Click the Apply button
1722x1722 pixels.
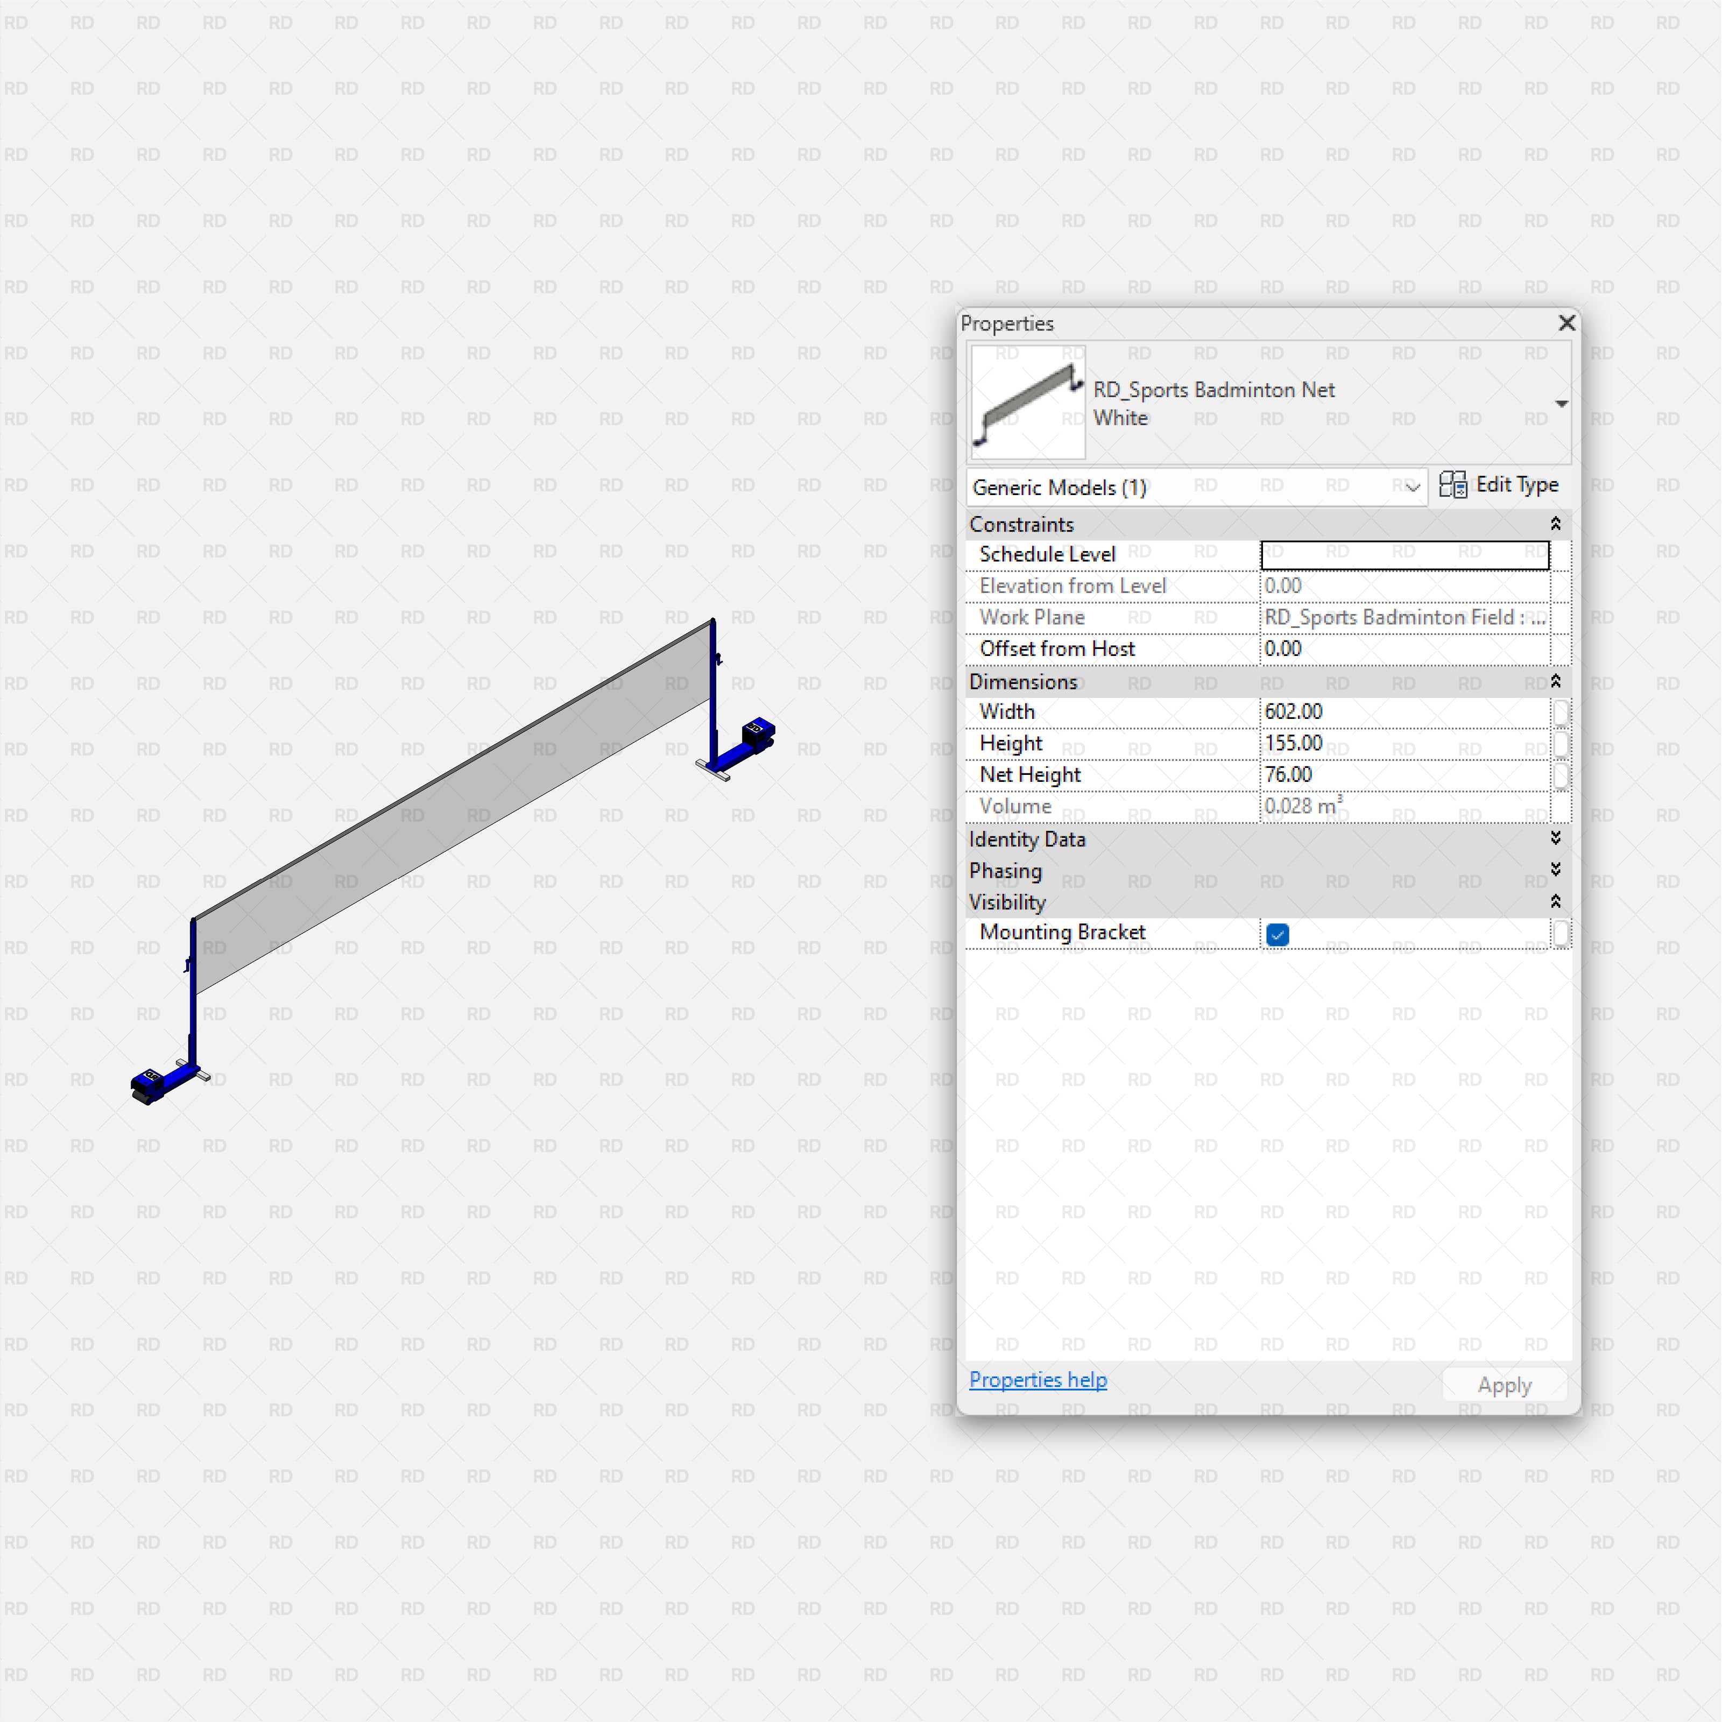click(x=1504, y=1384)
